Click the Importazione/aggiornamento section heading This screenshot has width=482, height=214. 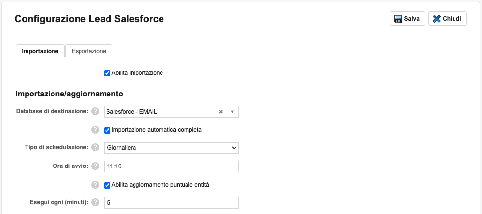coord(69,94)
